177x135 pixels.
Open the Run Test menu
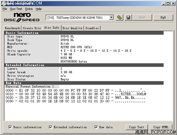[16, 9]
